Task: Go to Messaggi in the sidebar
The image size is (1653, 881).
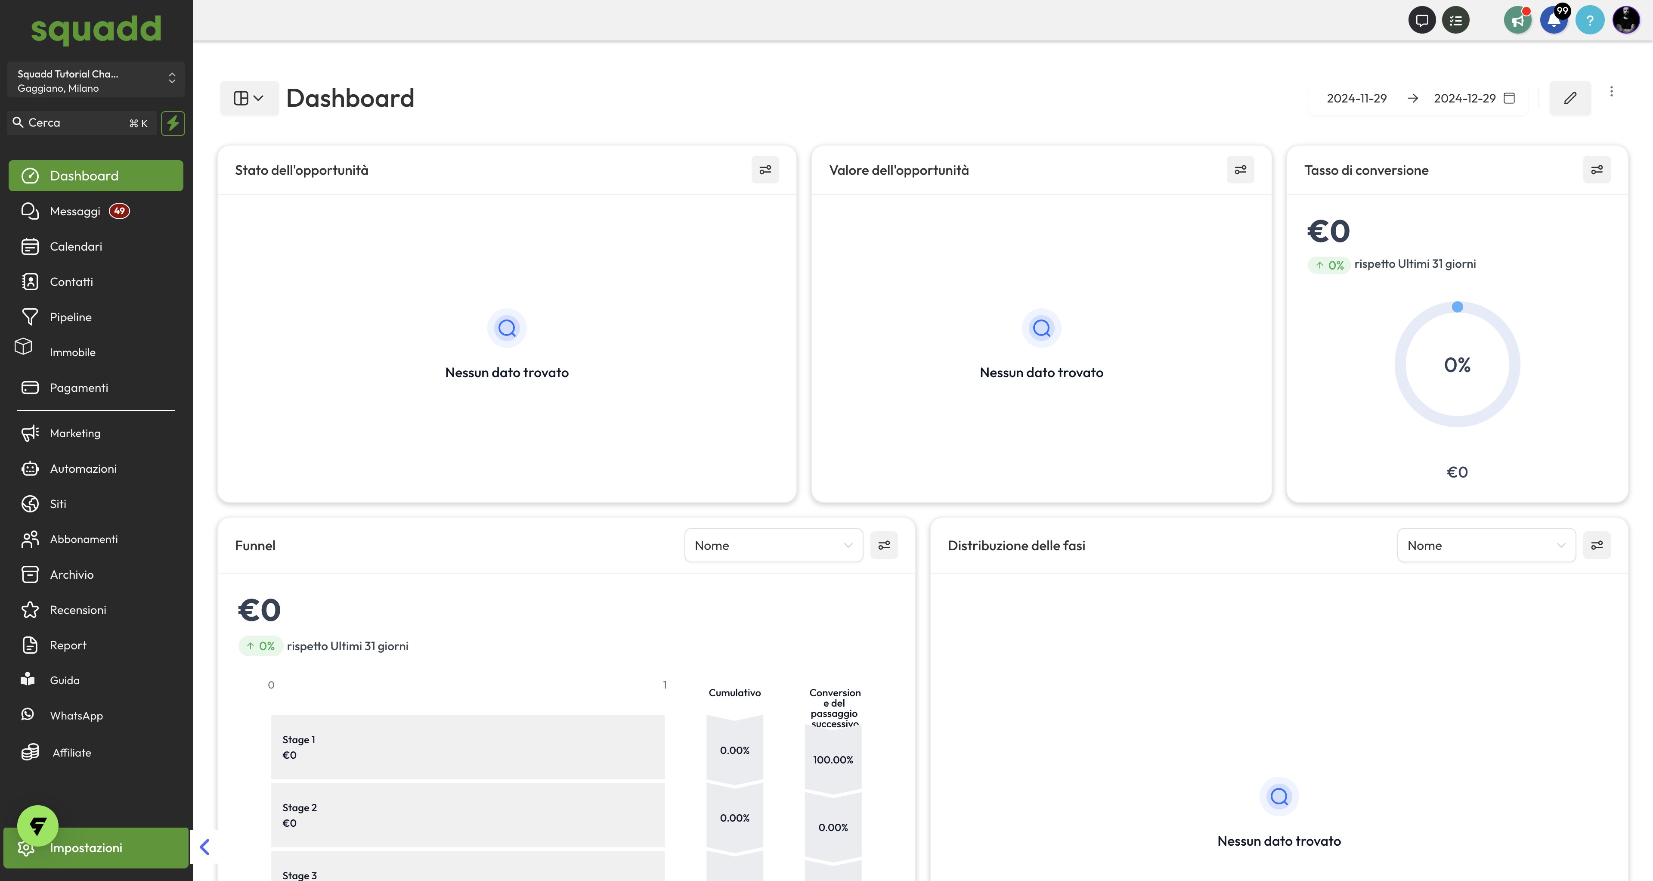Action: click(x=75, y=211)
